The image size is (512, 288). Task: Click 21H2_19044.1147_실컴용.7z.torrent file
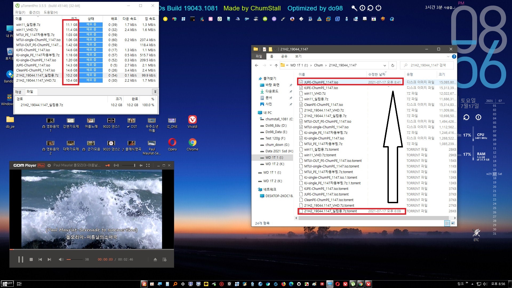coord(330,211)
